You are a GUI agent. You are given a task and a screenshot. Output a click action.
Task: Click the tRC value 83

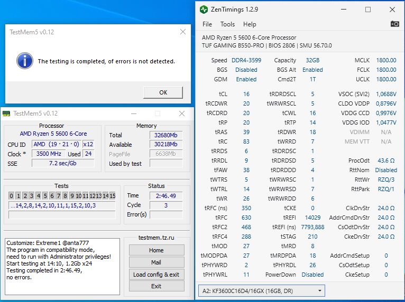coord(246,141)
